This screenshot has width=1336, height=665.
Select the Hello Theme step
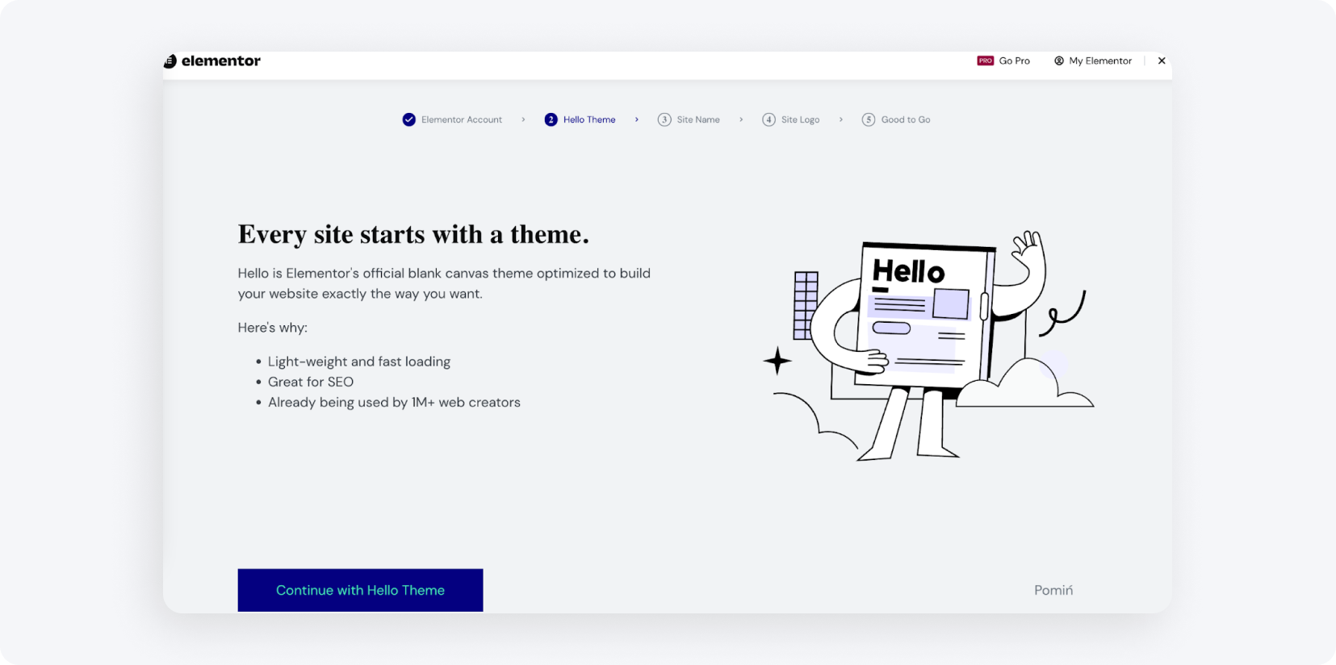tap(589, 119)
